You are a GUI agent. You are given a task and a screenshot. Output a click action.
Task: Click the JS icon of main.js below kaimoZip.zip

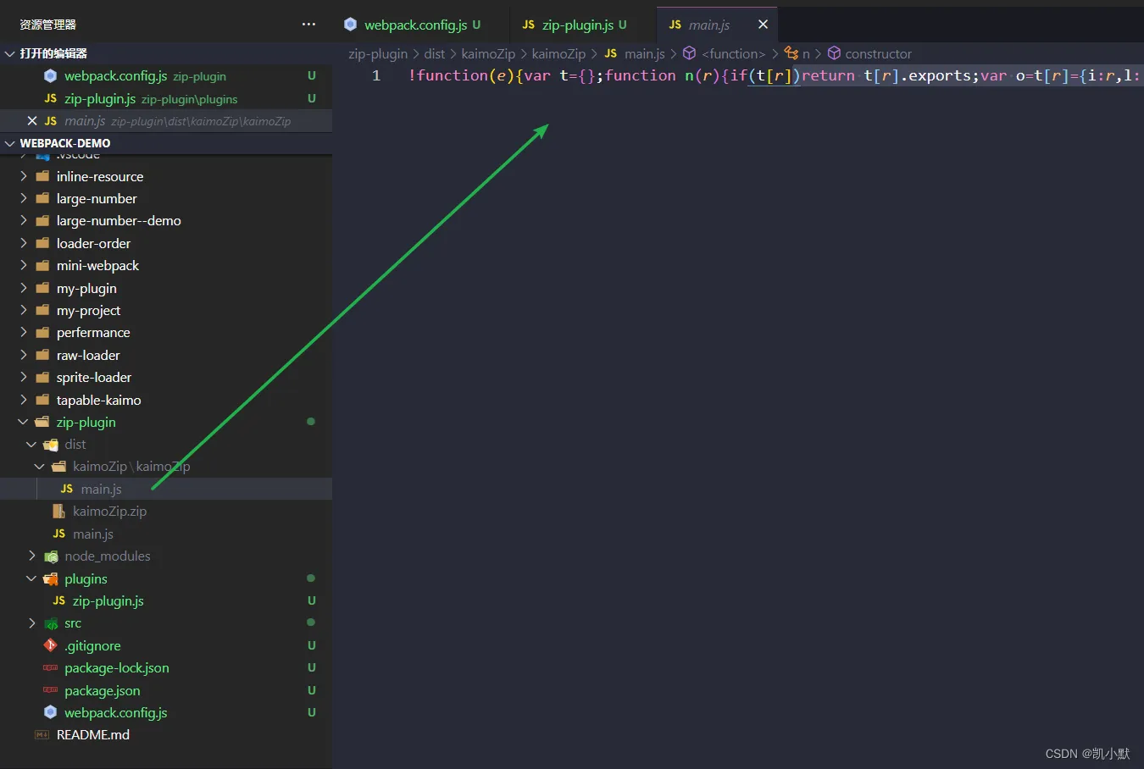tap(58, 534)
